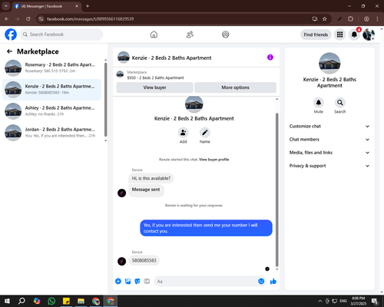Screen dimensions: 384x307
Task: Click the phone number message 5808085583
Action: pos(144,260)
